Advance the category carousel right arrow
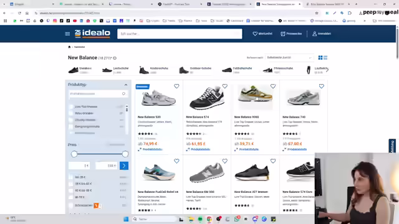The height and width of the screenshot is (224, 399). (327, 70)
